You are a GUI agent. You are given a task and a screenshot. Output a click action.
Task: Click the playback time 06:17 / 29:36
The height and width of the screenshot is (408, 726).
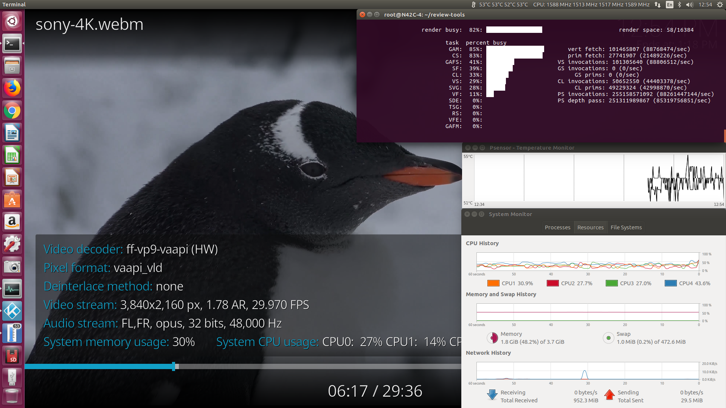pos(375,391)
